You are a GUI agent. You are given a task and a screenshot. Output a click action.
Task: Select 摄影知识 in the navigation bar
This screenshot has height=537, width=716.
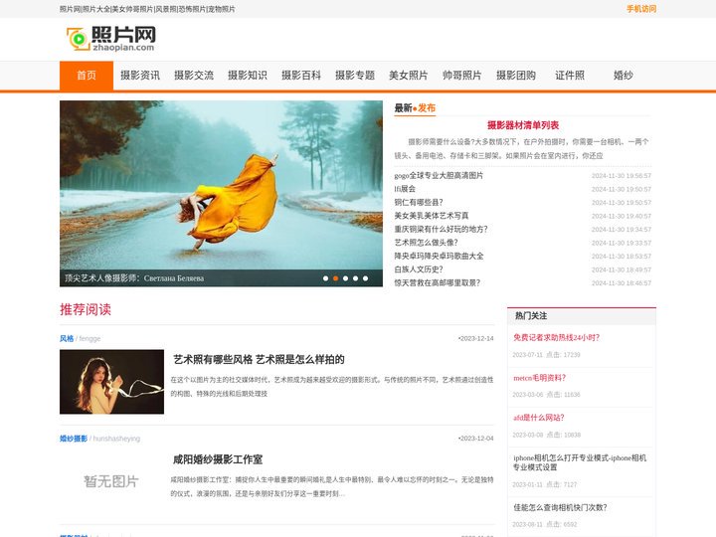tap(248, 76)
